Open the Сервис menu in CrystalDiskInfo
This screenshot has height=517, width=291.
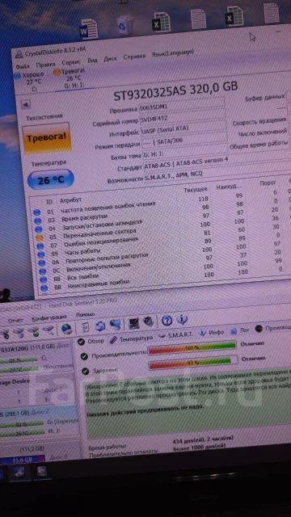[x=71, y=62]
